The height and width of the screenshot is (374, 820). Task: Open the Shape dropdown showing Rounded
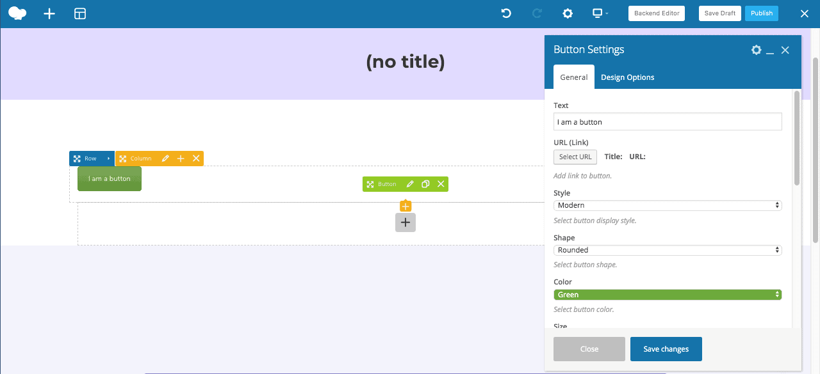pyautogui.click(x=668, y=250)
